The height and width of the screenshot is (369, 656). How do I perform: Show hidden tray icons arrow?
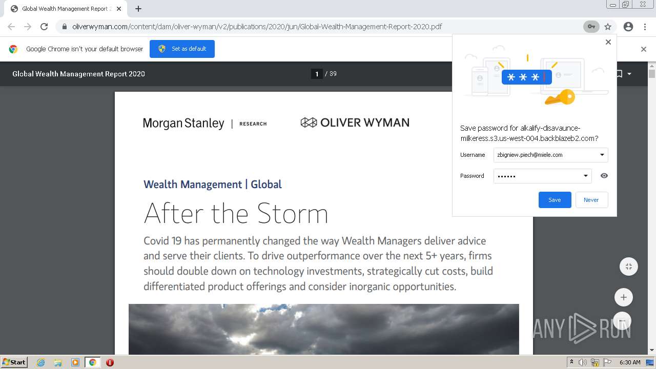point(572,362)
